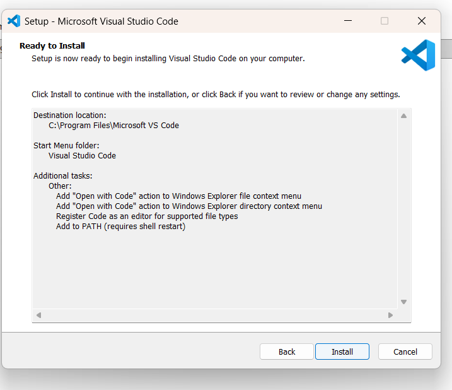Click 'Register Code as an editor' line
Screen dimensions: 452x390
(147, 216)
